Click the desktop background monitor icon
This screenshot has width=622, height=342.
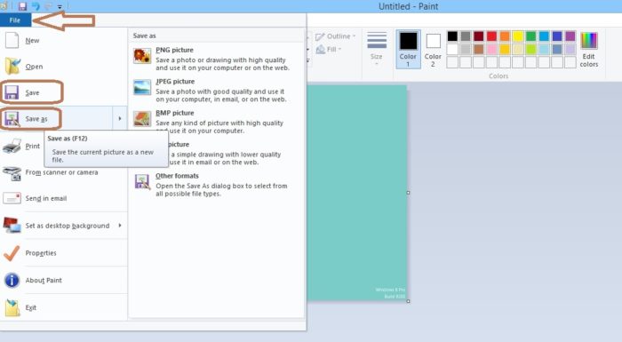tap(12, 225)
